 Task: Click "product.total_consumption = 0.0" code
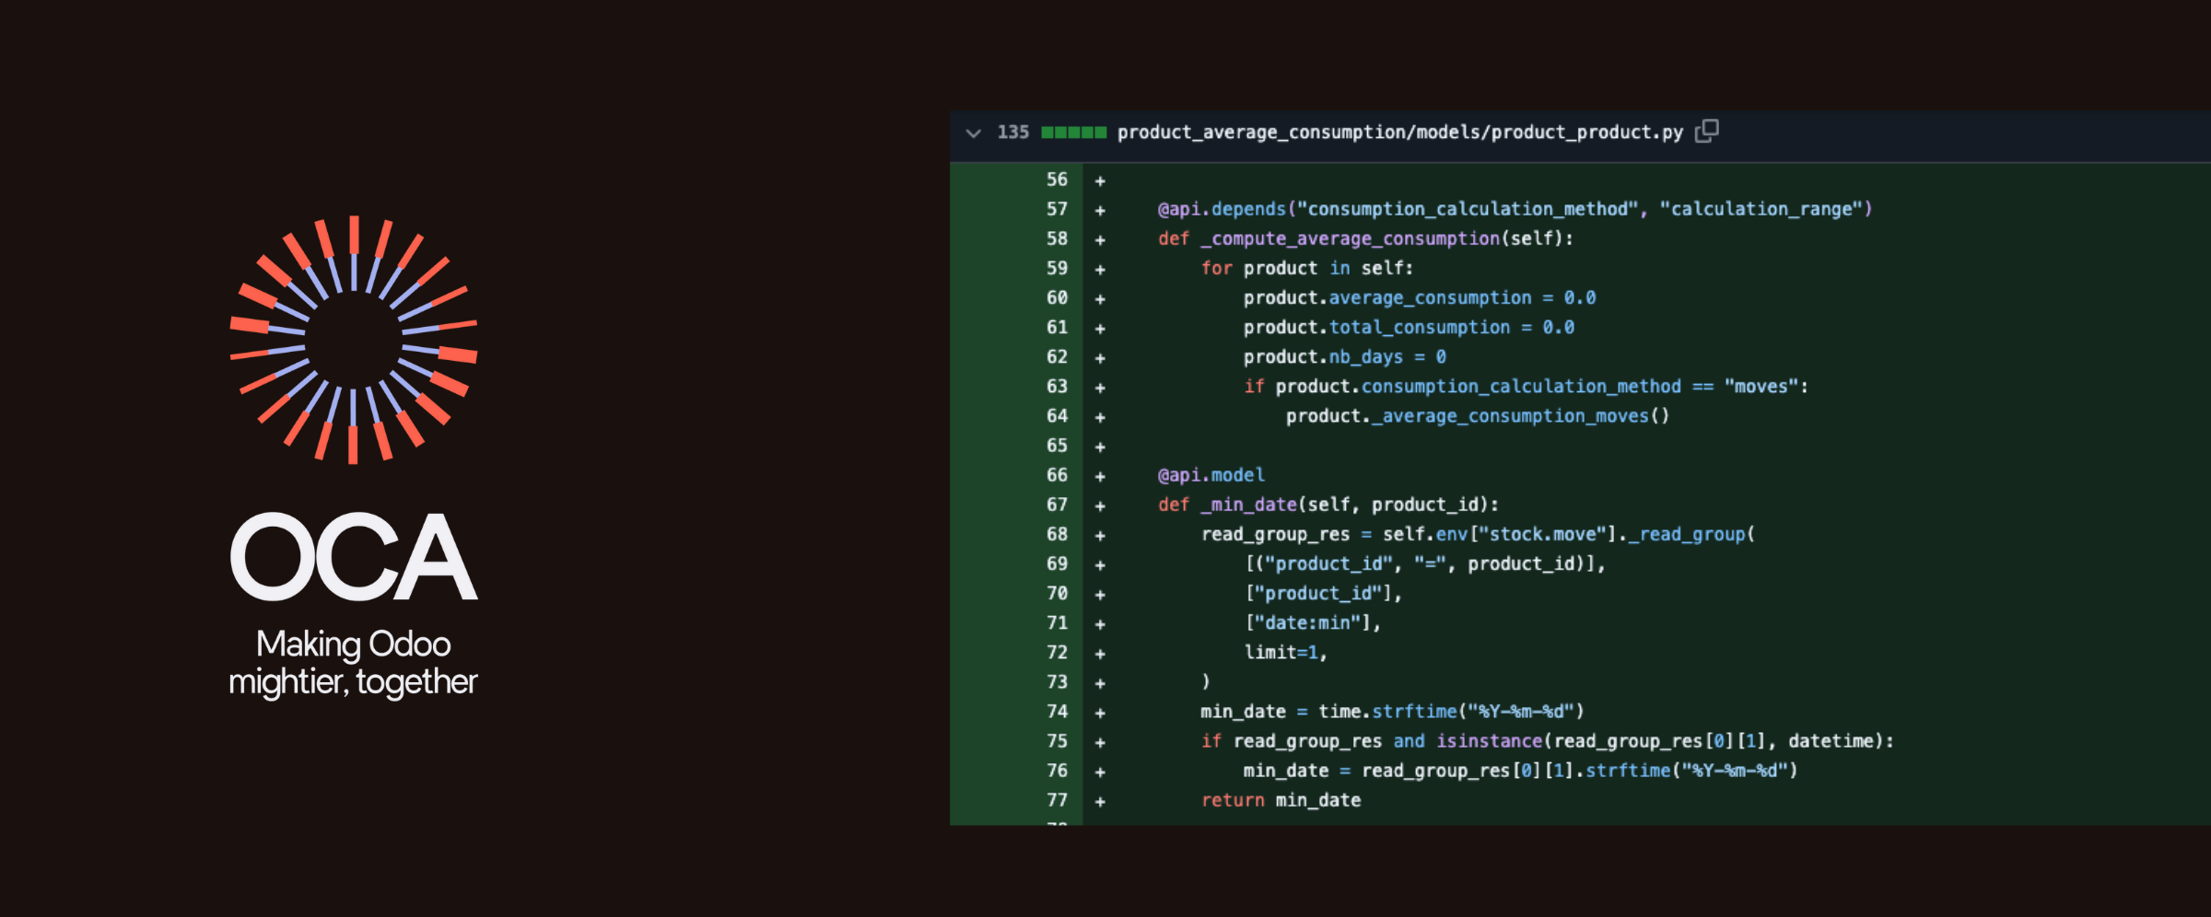(1409, 327)
